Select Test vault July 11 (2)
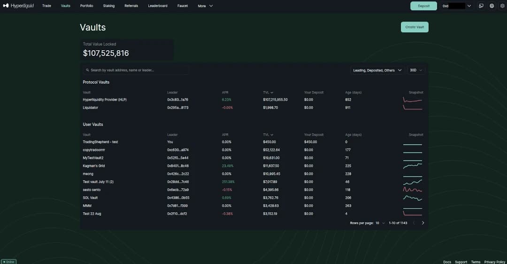Image resolution: width=507 pixels, height=264 pixels. [x=98, y=182]
